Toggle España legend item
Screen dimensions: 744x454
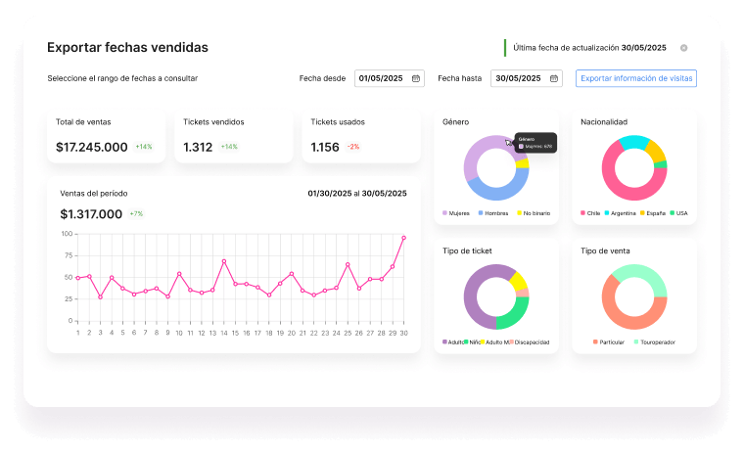pyautogui.click(x=652, y=213)
